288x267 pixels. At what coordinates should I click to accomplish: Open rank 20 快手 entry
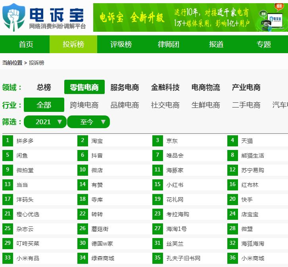(247, 200)
